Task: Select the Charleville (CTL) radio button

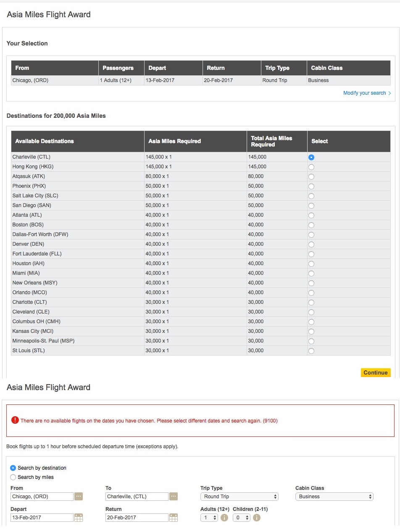Action: pyautogui.click(x=311, y=157)
